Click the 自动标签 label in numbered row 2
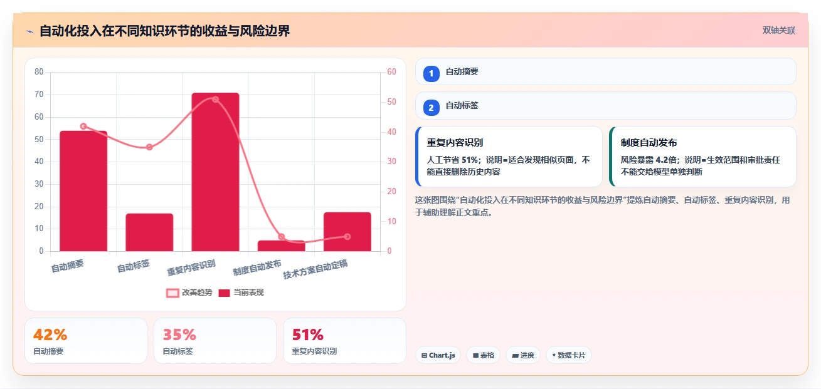Screen dimensions: 821x389 462,105
